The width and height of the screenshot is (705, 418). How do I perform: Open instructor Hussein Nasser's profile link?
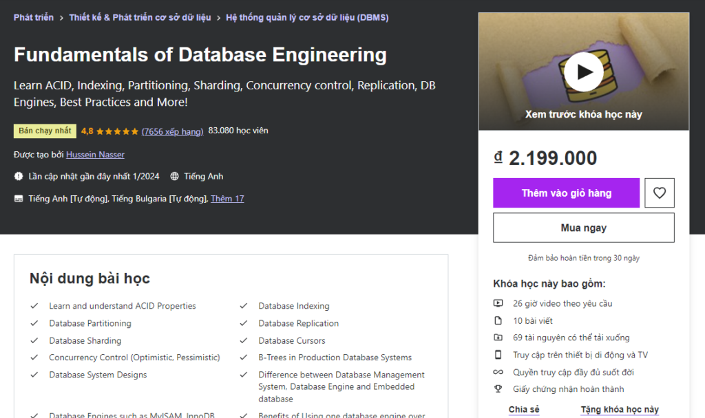tap(95, 155)
